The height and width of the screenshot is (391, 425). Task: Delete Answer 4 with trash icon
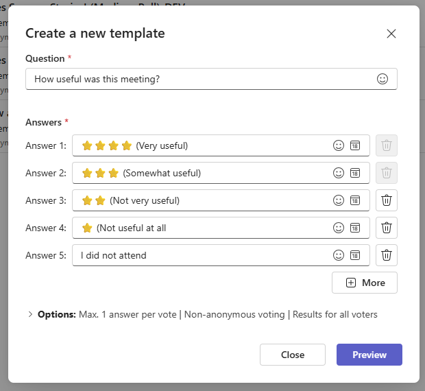pos(386,228)
